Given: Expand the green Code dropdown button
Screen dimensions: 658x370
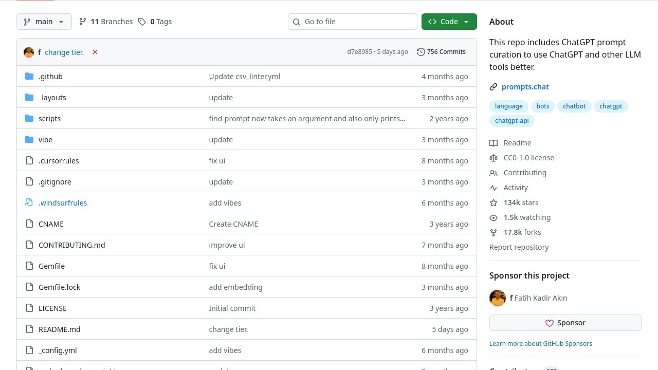Looking at the screenshot, I should click(x=449, y=22).
